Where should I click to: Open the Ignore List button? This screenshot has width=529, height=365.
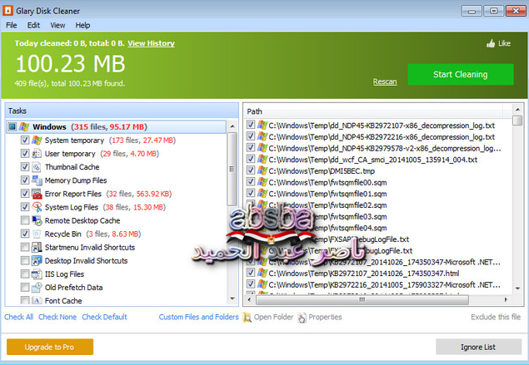(x=478, y=347)
